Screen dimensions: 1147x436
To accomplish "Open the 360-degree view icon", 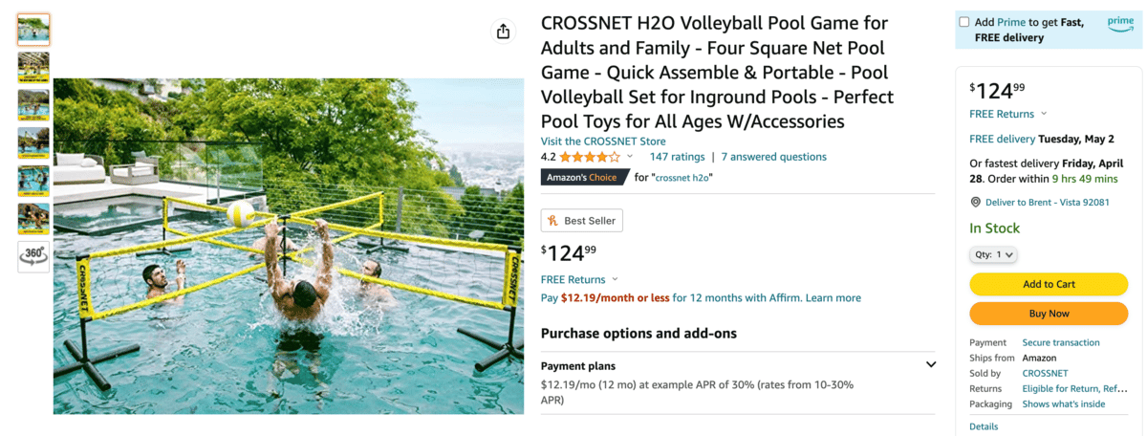I will click(33, 255).
